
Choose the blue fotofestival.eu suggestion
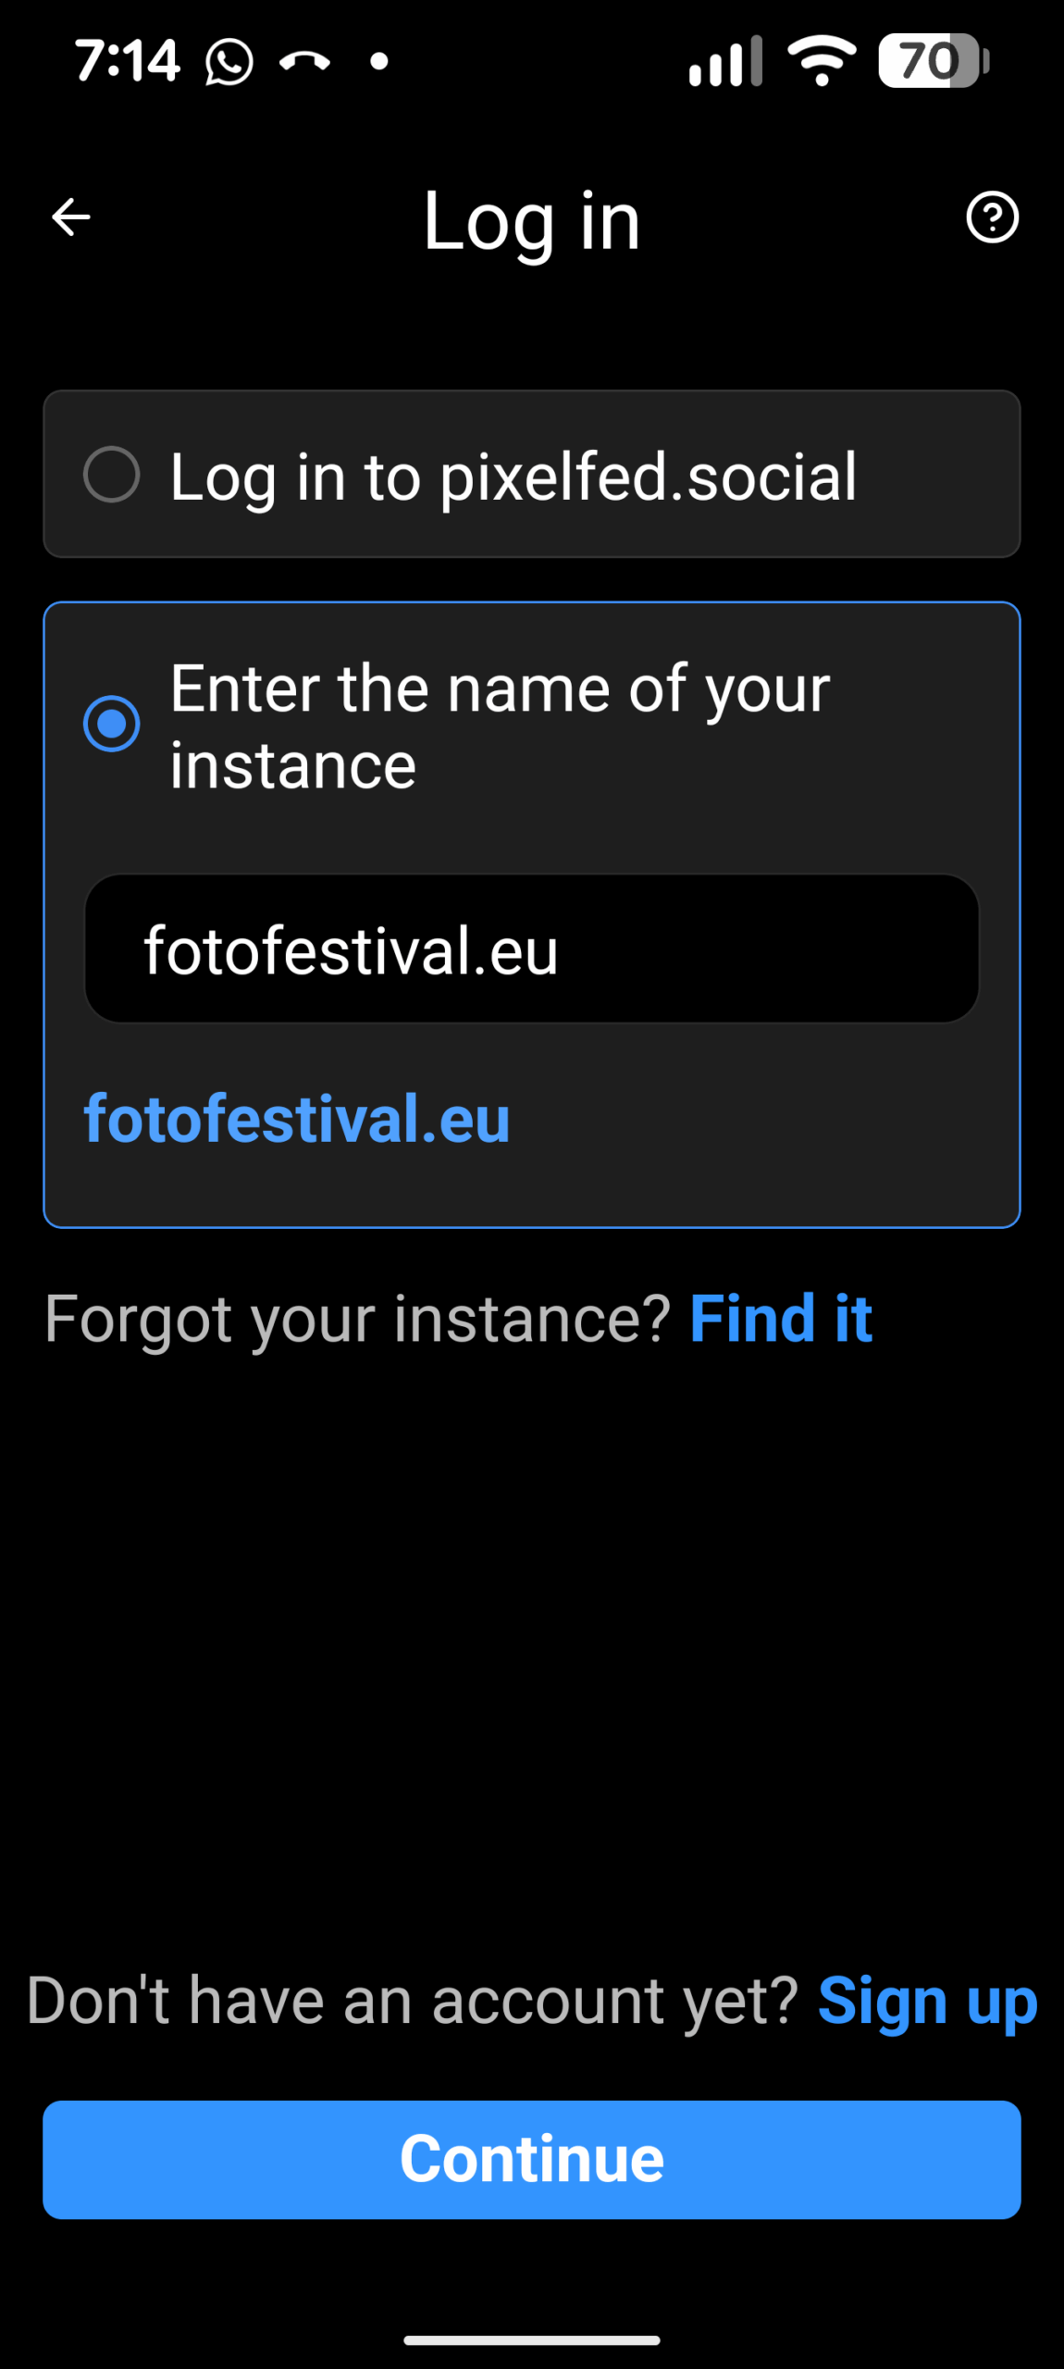click(x=297, y=1119)
